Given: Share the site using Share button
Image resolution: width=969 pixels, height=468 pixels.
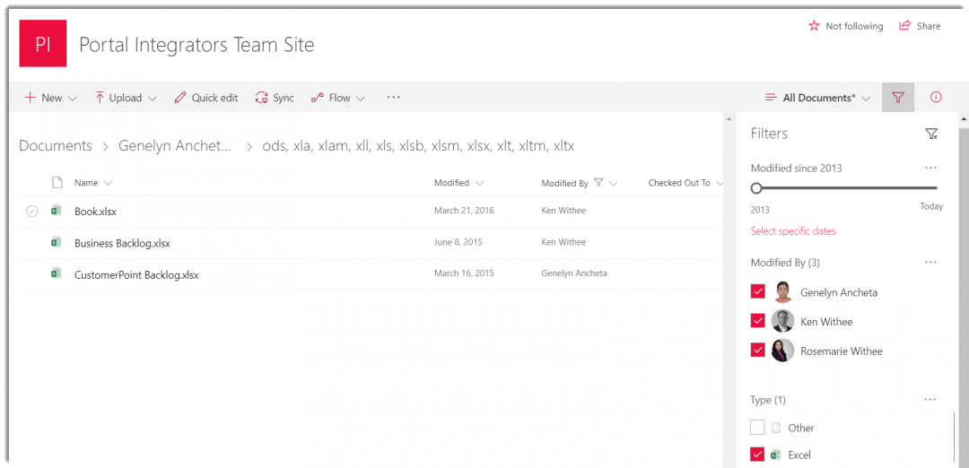Looking at the screenshot, I should click(920, 26).
